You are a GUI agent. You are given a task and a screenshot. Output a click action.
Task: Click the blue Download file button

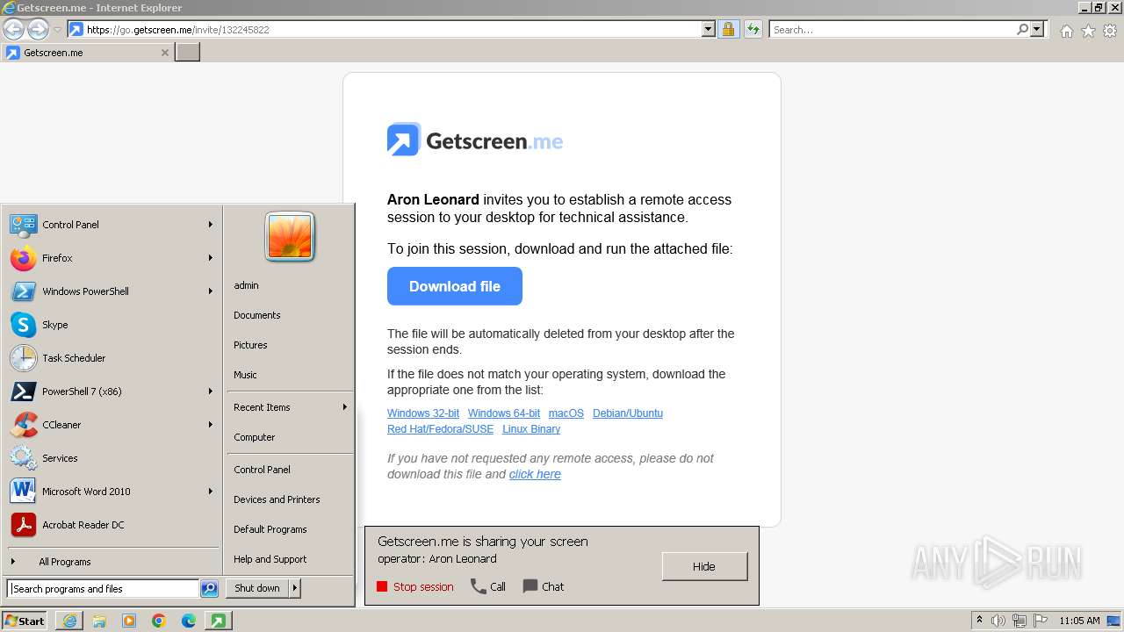(x=455, y=286)
